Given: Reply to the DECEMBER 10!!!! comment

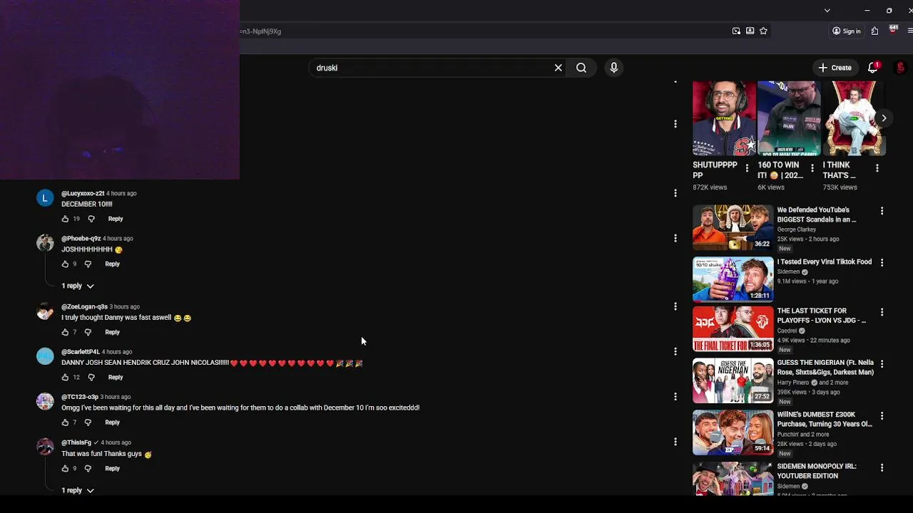Looking at the screenshot, I should click(x=116, y=219).
